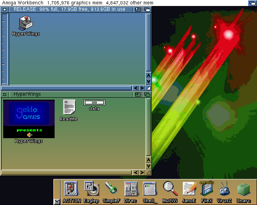The width and height of the screenshot is (257, 205).
Task: Click the HyperWings window close gadget
Action: 5,94
